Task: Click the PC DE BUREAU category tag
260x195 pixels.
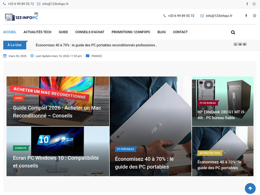Action: click(x=208, y=103)
